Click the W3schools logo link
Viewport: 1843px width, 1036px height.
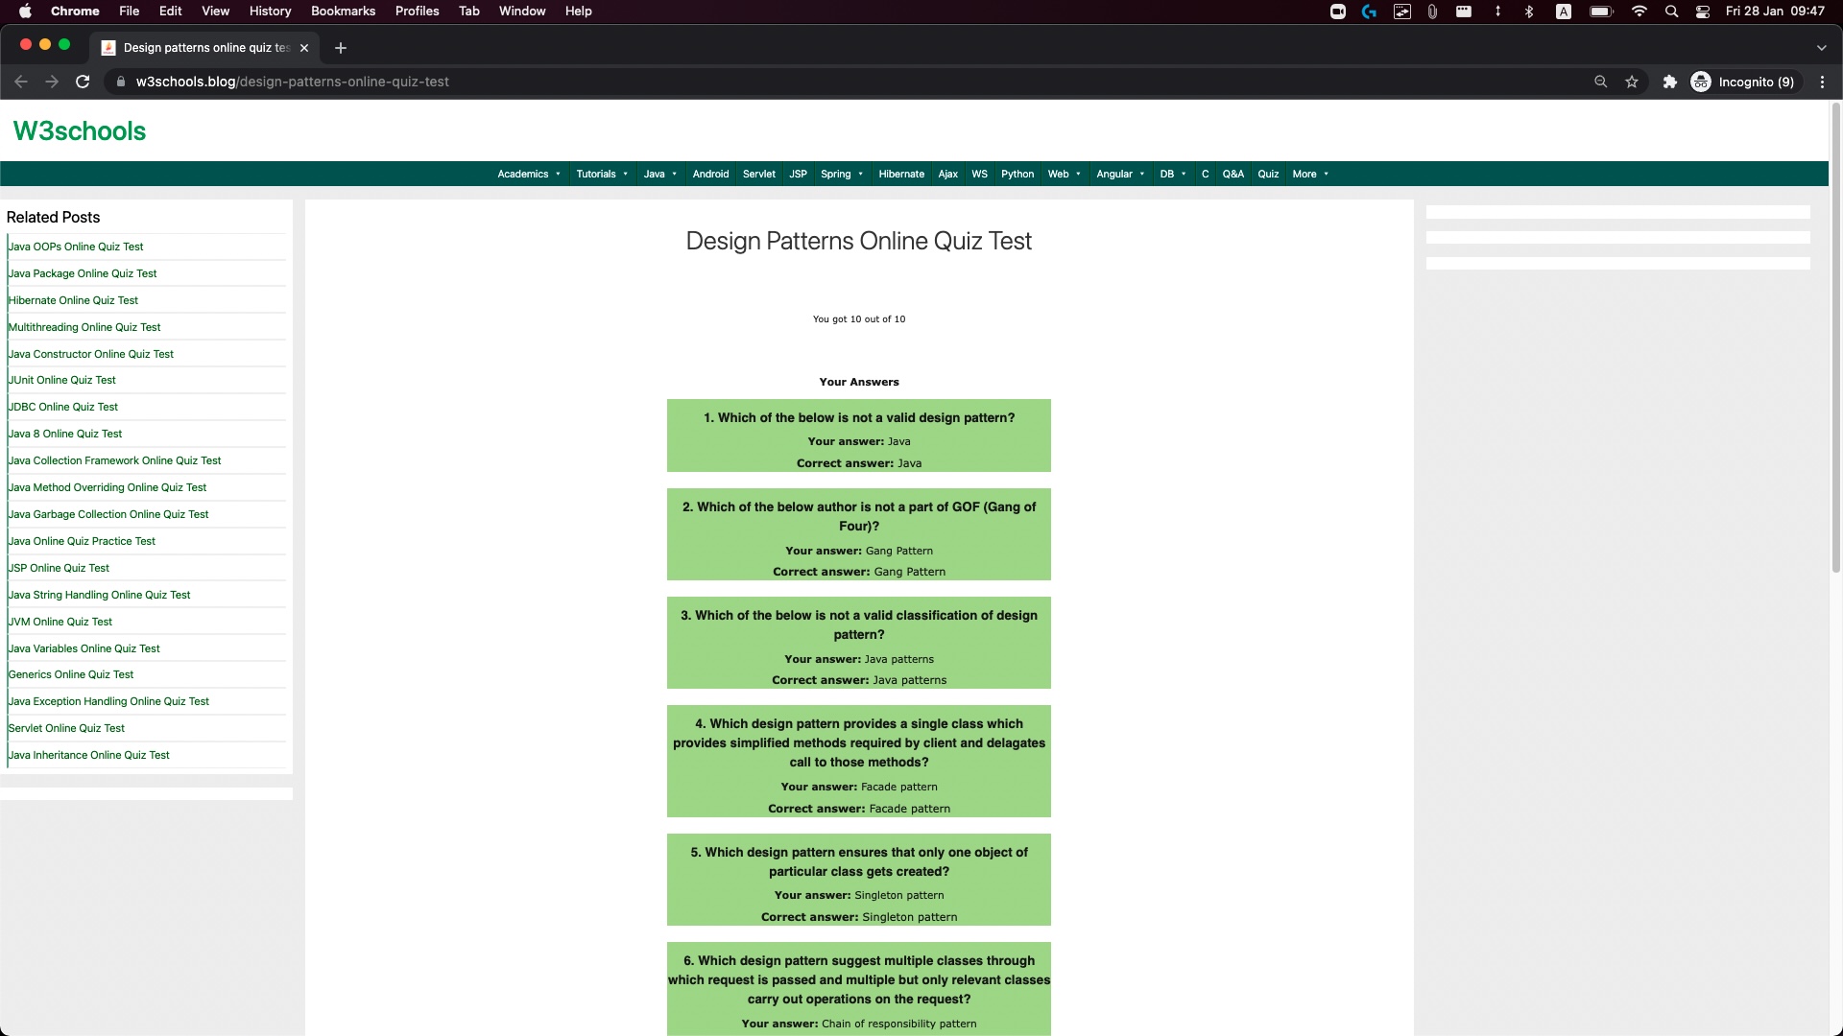[80, 131]
